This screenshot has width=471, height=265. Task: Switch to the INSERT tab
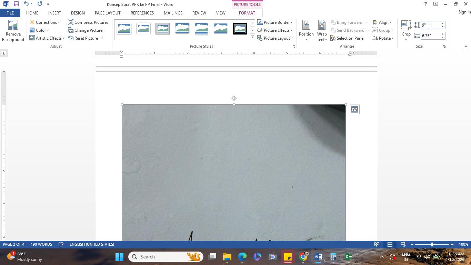click(x=54, y=13)
